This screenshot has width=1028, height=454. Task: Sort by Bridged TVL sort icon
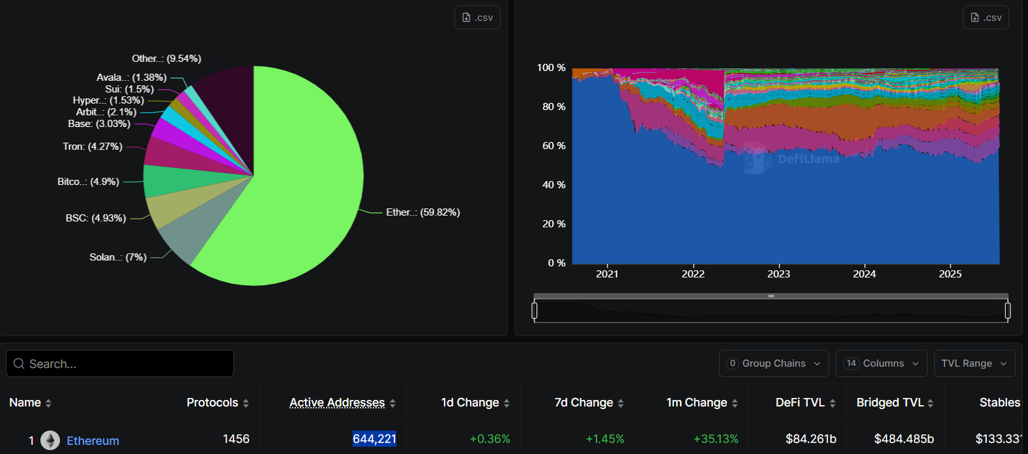(x=930, y=403)
